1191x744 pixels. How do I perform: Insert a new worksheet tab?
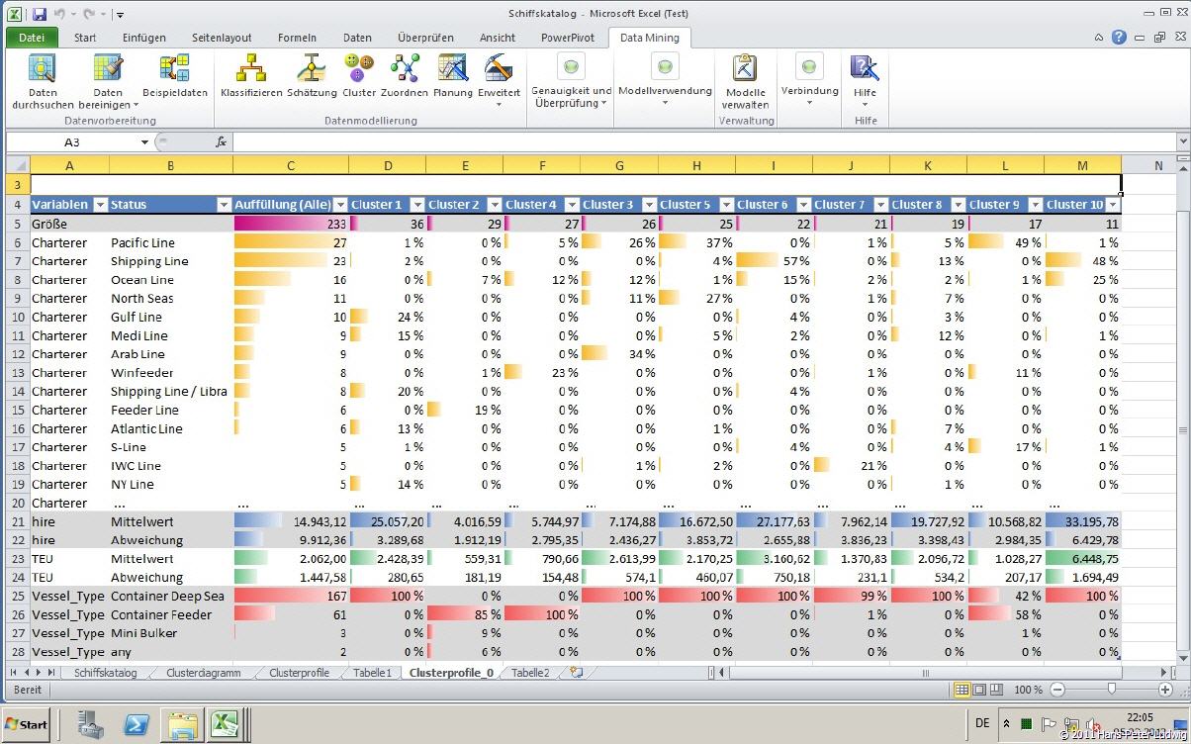[576, 672]
